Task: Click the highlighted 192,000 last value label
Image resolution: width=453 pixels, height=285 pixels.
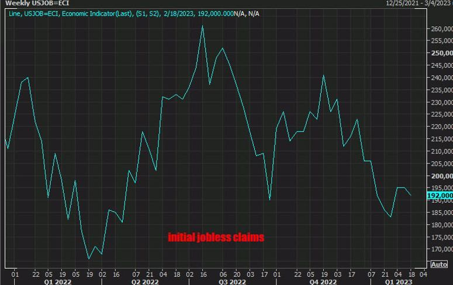Action: (440, 195)
